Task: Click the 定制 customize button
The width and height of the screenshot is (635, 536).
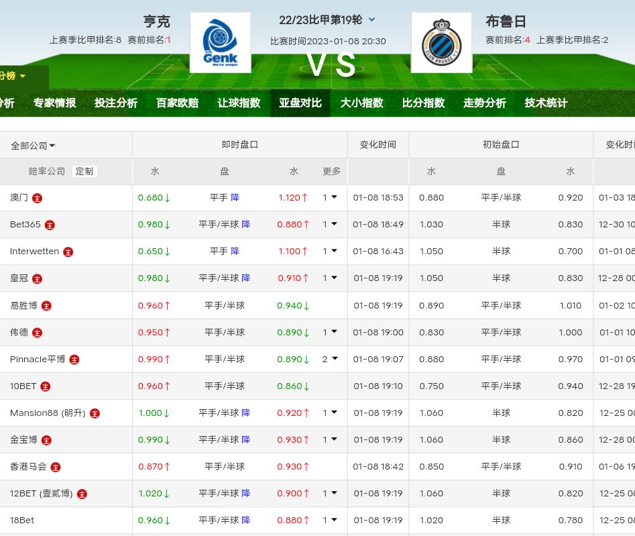Action: [x=84, y=171]
